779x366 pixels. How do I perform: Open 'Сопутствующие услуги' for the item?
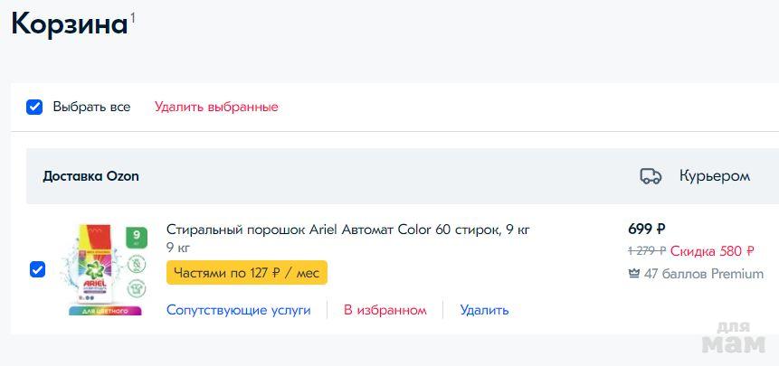pos(238,310)
